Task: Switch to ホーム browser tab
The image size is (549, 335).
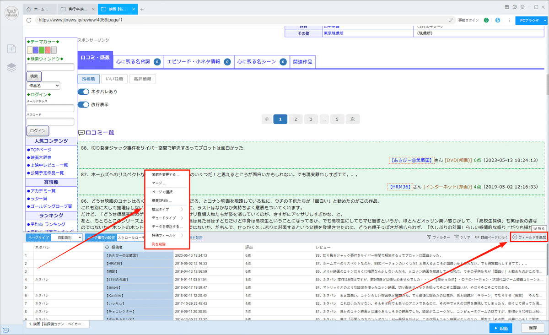Action: click(41, 9)
